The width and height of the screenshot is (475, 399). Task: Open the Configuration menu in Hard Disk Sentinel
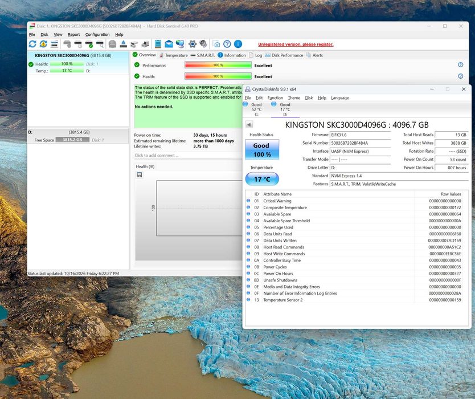pos(97,35)
